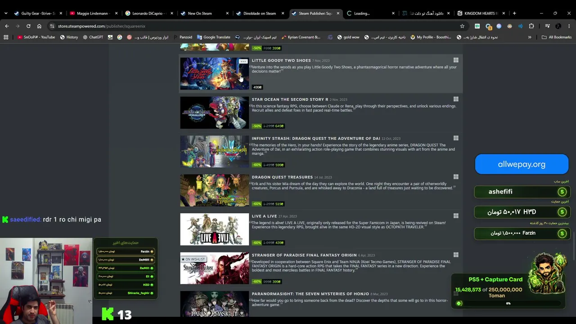Open the Chrome three-dot menu
576x324 pixels.
coord(569,26)
